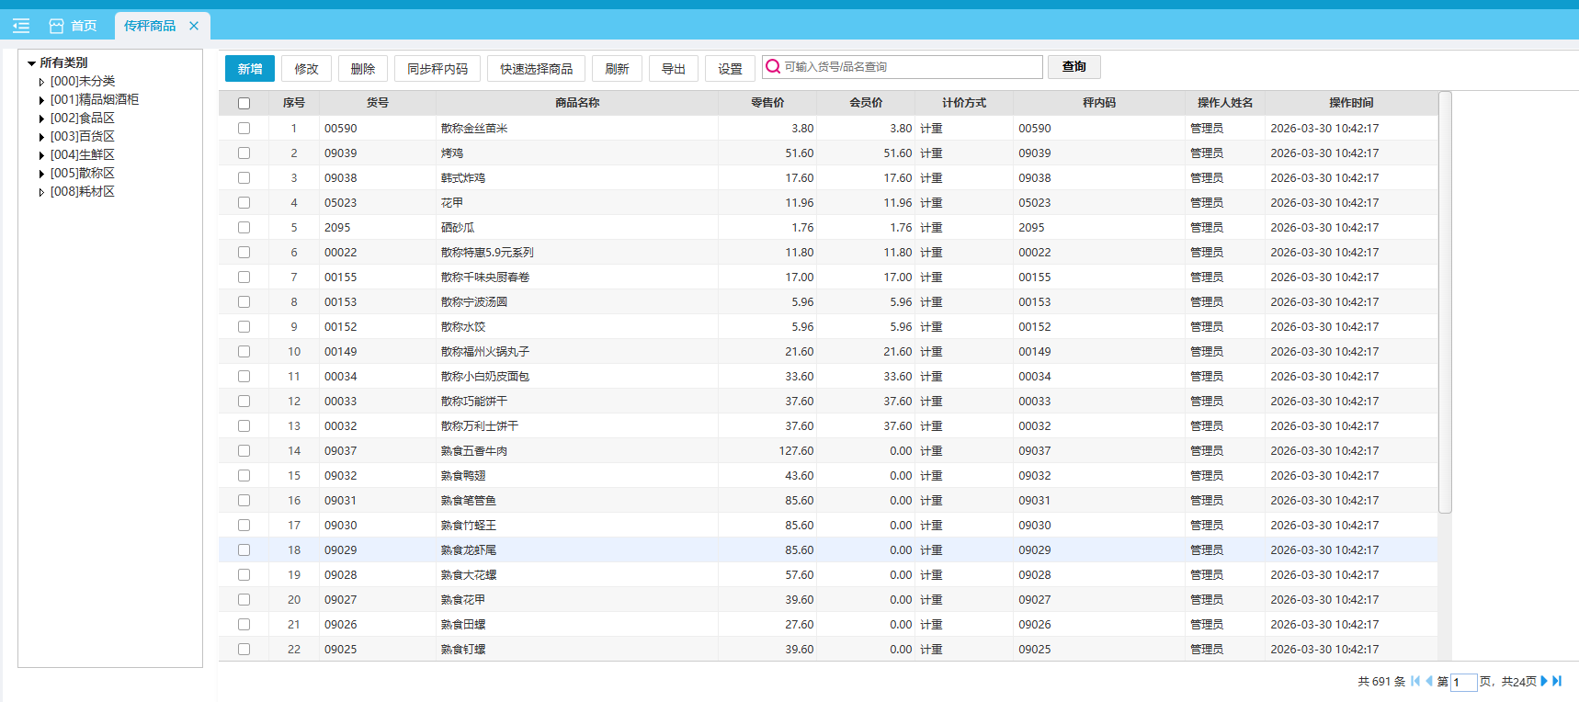Jump to the last page icon
Viewport: 1579px width, 702px height.
[1557, 681]
